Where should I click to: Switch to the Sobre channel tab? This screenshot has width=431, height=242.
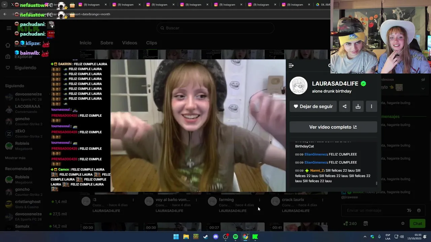(107, 43)
